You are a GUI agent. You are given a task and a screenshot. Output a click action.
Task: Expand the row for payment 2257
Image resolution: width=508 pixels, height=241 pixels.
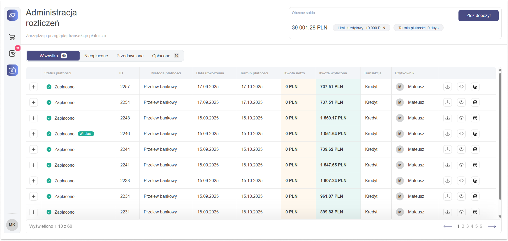pos(34,87)
